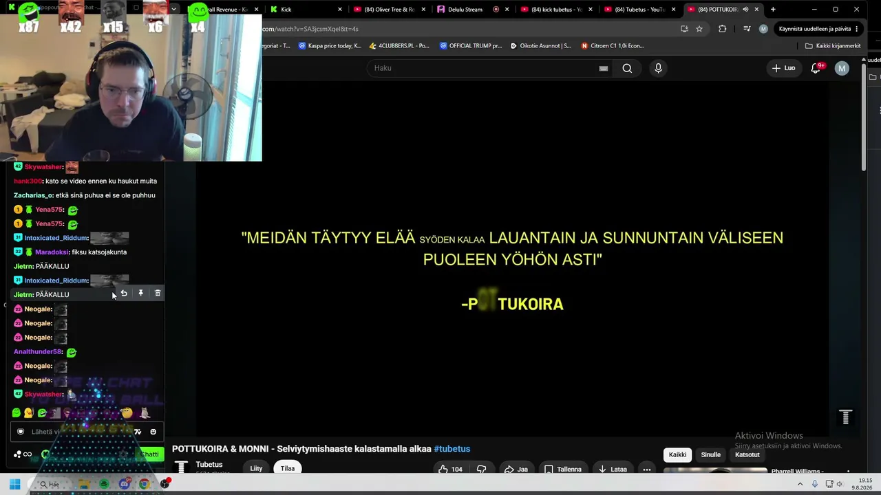The height and width of the screenshot is (495, 881).
Task: Click Käynnistä uudelleen ja päivitä button
Action: (814, 29)
